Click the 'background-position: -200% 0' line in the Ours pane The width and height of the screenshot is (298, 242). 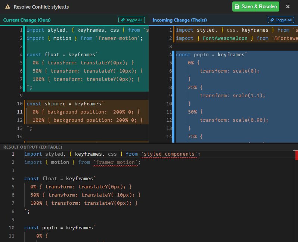pyautogui.click(x=86, y=112)
